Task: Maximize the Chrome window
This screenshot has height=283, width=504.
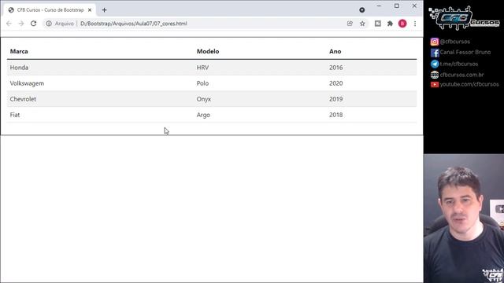Action: point(397,6)
